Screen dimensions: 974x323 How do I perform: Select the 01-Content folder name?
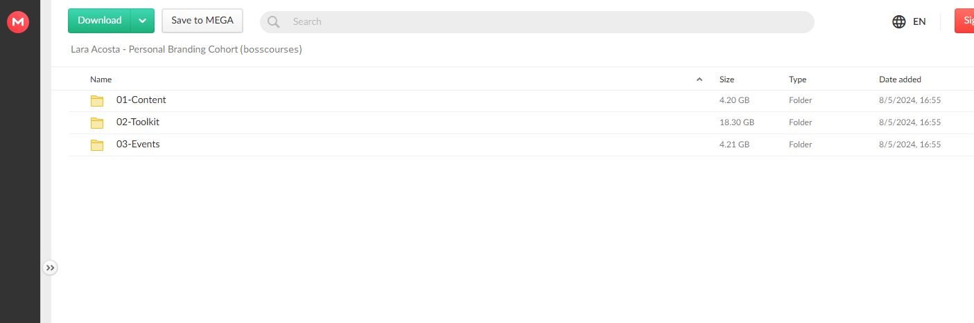(x=141, y=100)
